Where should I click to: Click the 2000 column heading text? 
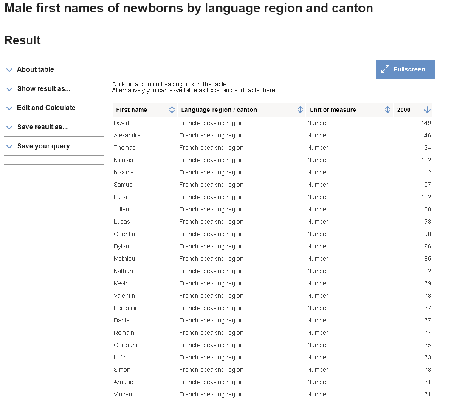[x=403, y=110]
